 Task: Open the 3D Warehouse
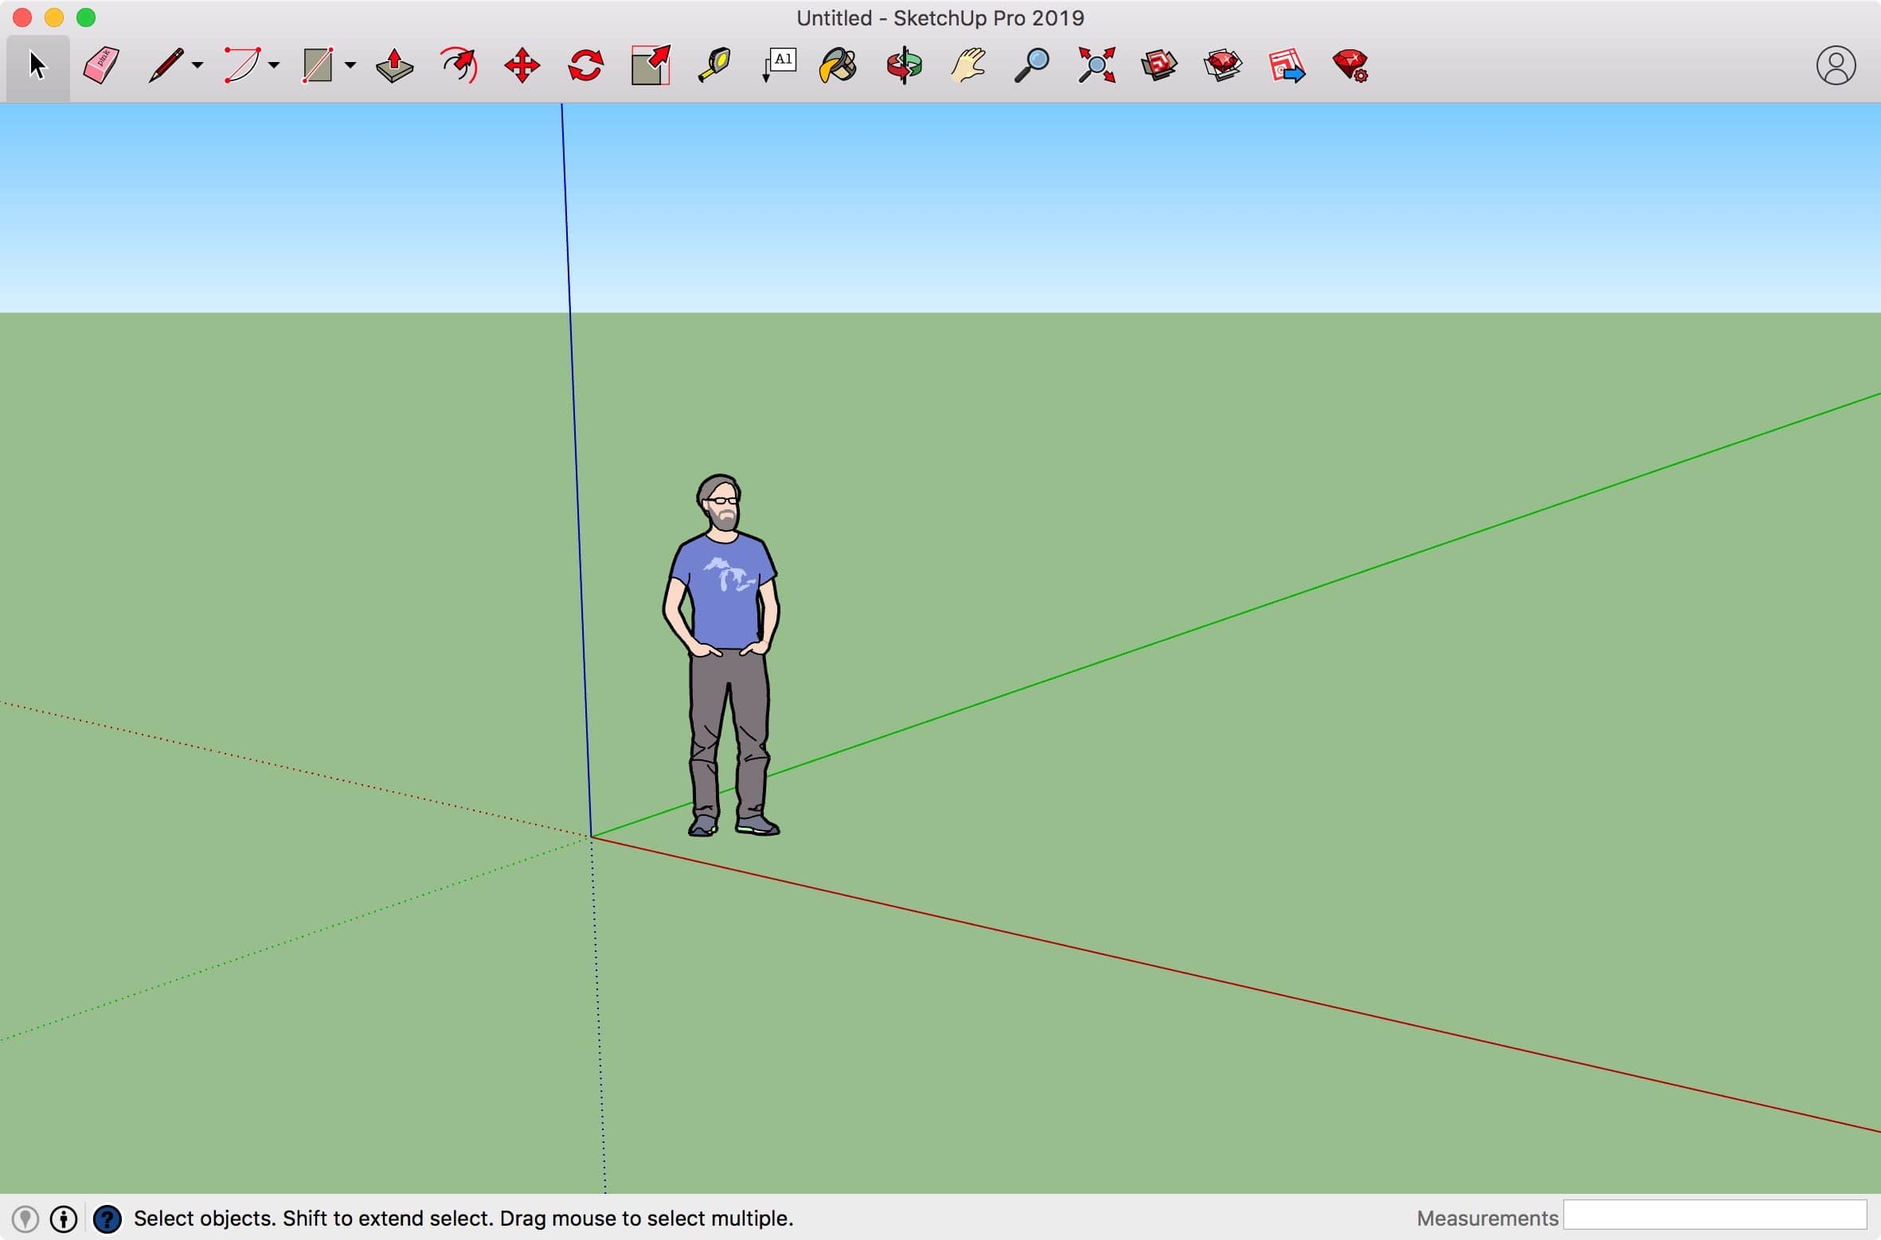(1159, 65)
